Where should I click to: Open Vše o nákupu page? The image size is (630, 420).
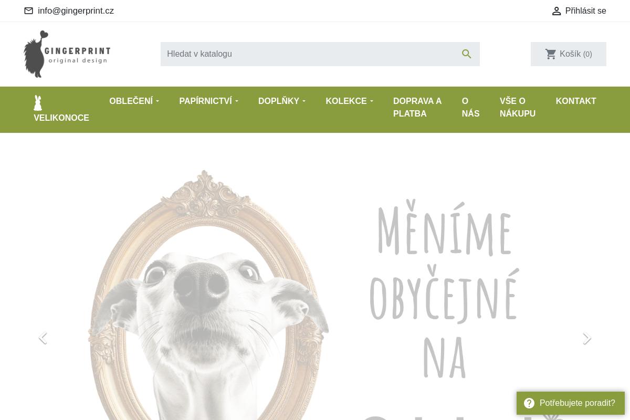pyautogui.click(x=518, y=108)
